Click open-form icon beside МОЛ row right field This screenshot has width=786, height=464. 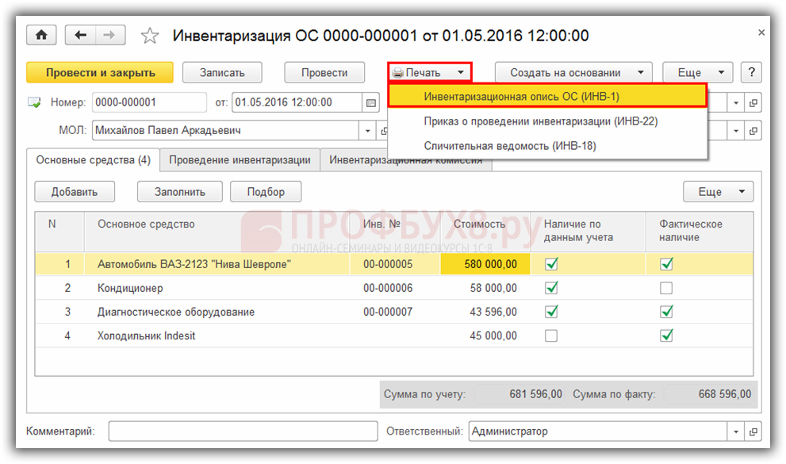(753, 130)
